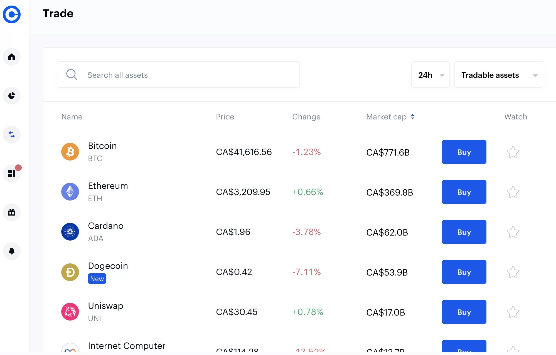556x355 pixels.
Task: Add Bitcoin to watchlist via star
Action: pos(513,152)
